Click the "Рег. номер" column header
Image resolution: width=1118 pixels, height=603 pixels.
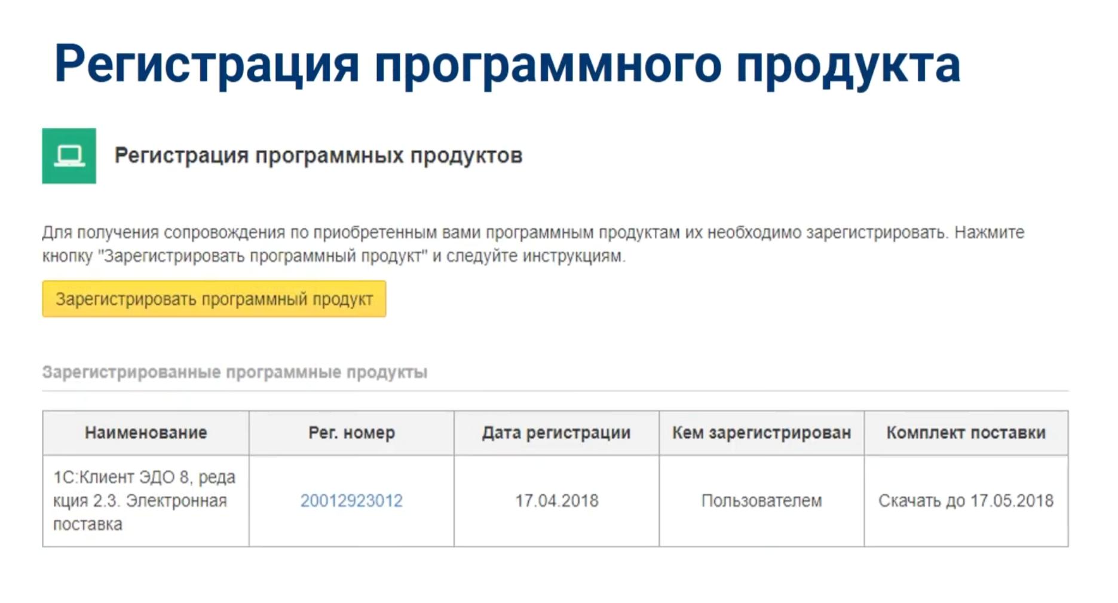click(351, 433)
